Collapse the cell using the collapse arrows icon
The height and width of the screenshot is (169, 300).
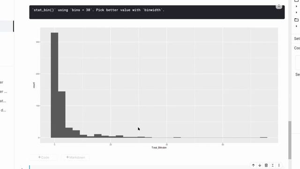click(x=273, y=165)
